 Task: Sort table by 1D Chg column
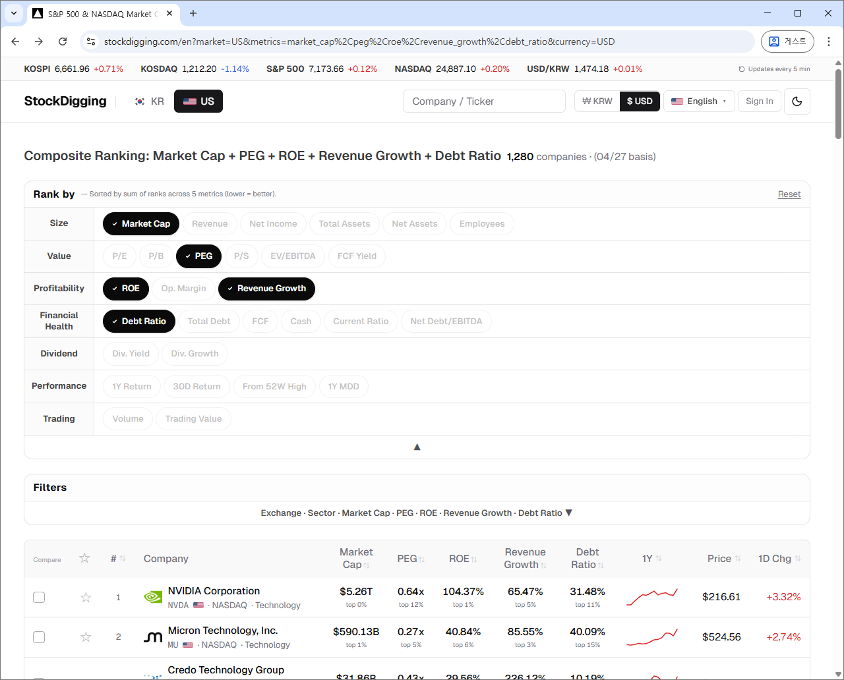coord(779,559)
